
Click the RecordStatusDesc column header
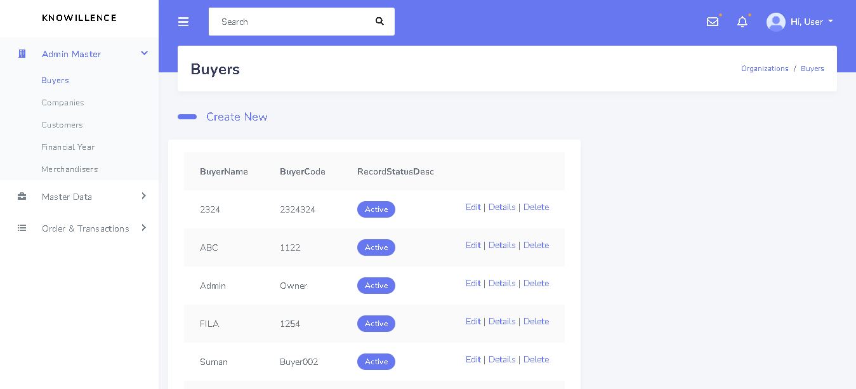click(x=395, y=172)
